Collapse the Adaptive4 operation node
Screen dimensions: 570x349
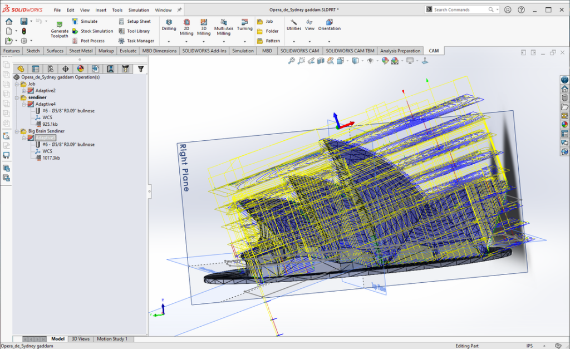pyautogui.click(x=23, y=104)
